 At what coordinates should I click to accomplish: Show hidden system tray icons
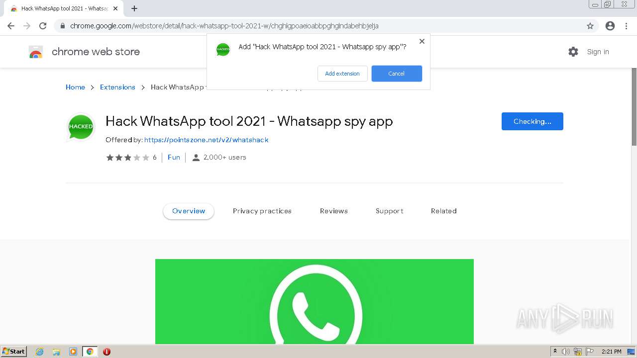pyautogui.click(x=555, y=352)
